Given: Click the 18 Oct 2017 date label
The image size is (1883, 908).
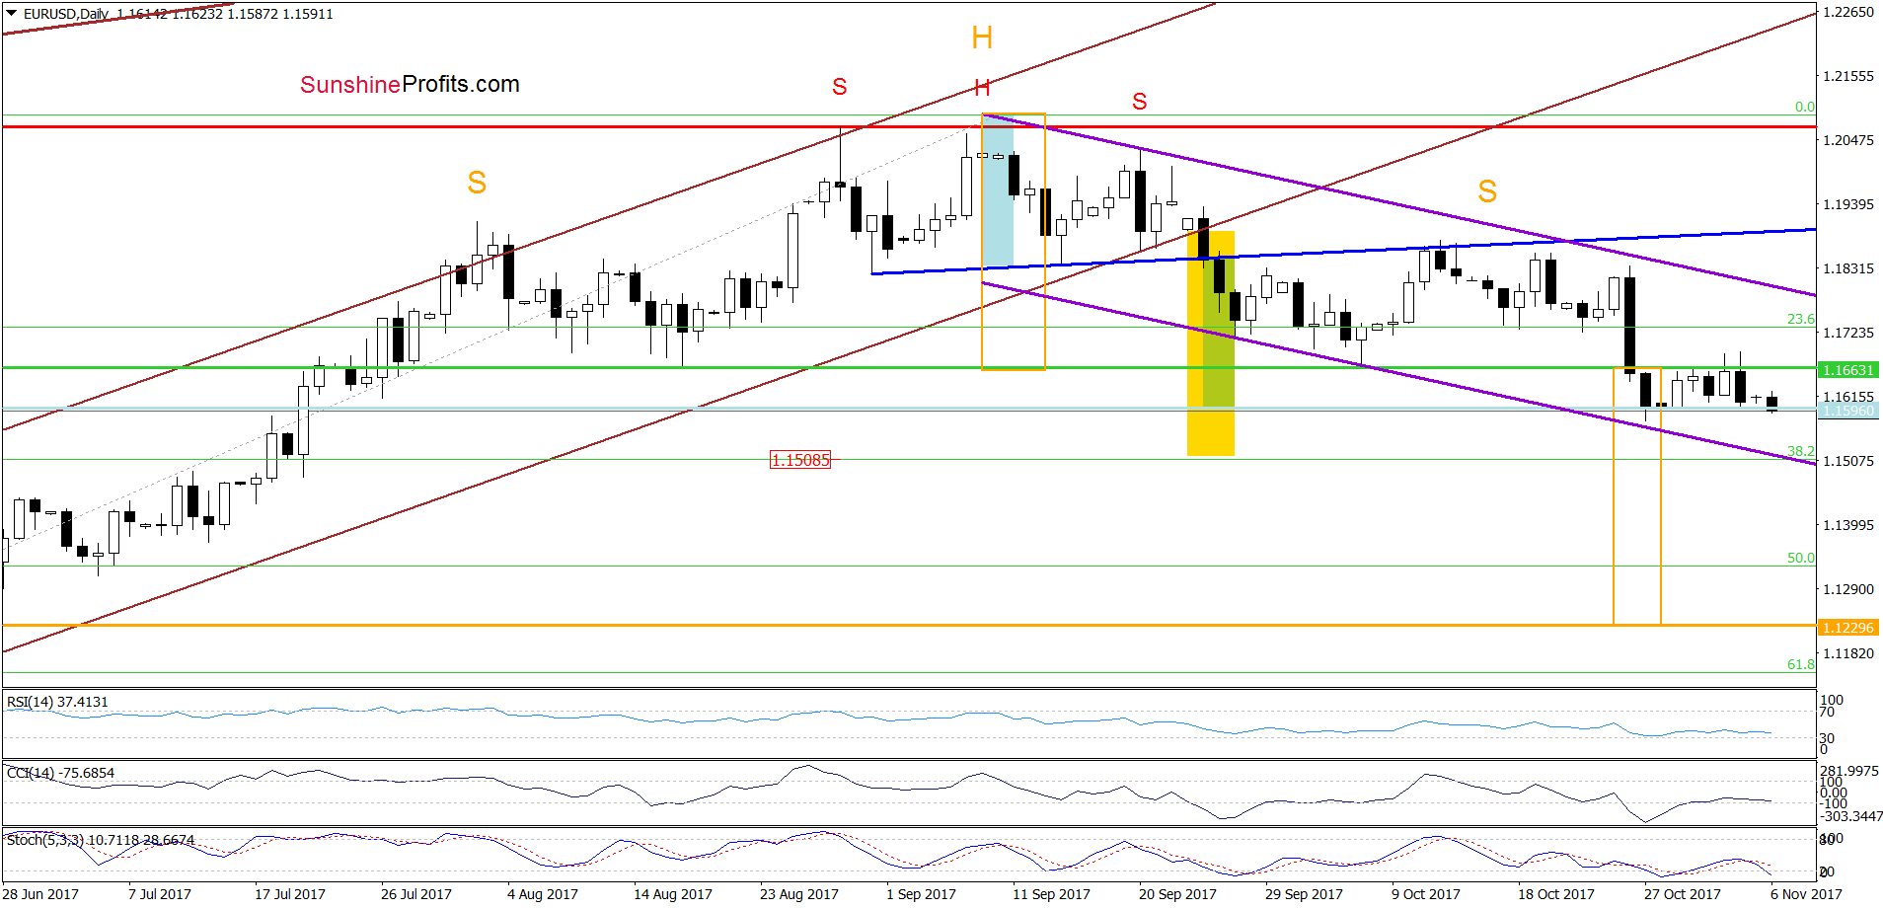Looking at the screenshot, I should point(1556,894).
